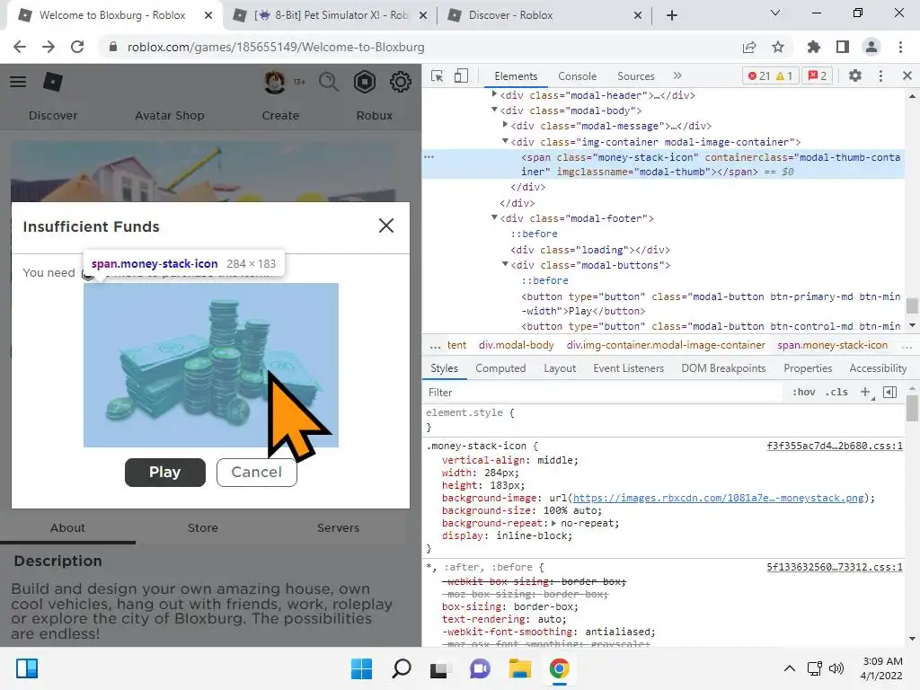Click the Chrome forward arrow
The width and height of the screenshot is (920, 690).
pos(49,47)
